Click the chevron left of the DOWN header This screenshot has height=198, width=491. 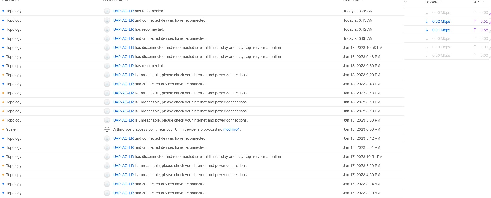(x=405, y=2)
